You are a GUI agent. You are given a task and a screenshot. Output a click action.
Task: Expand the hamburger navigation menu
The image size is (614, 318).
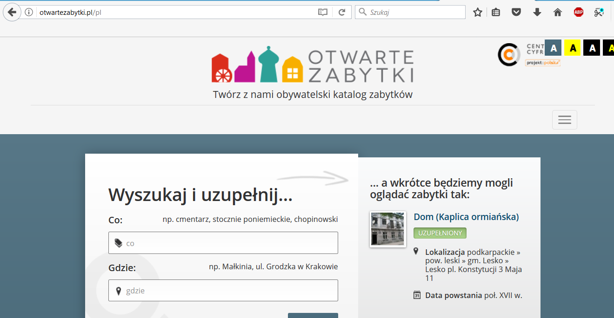coord(564,120)
